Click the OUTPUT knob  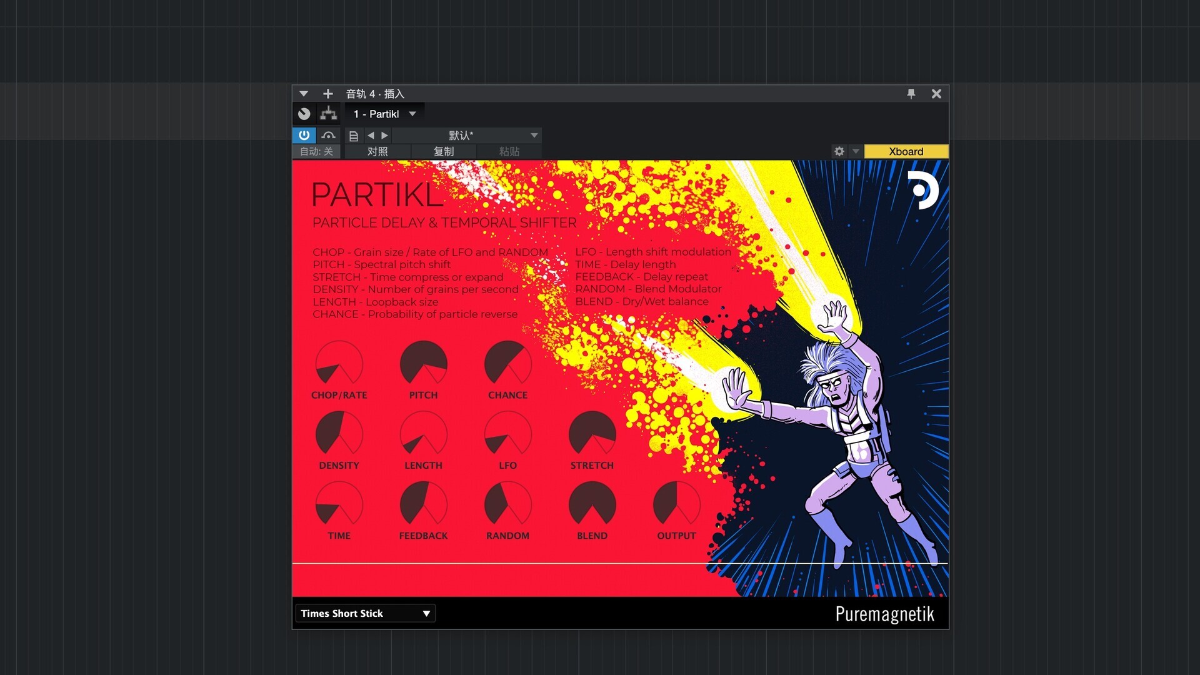pos(676,504)
